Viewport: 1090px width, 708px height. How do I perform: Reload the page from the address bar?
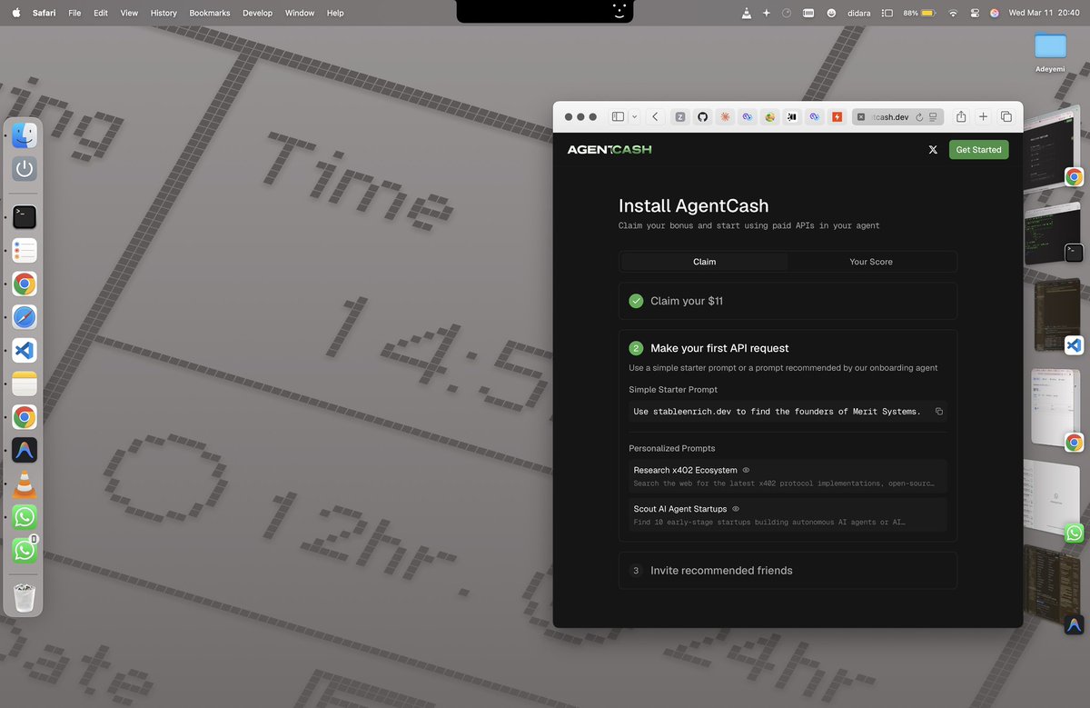(919, 116)
